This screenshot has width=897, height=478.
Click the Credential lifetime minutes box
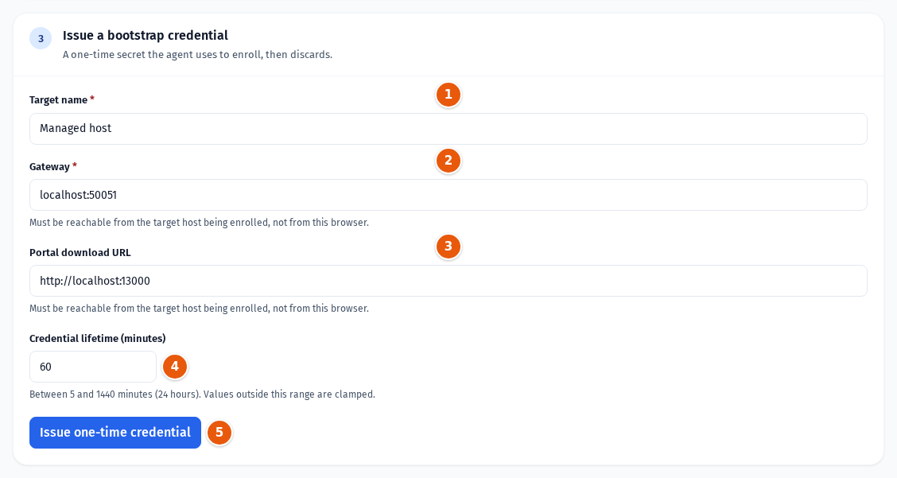(93, 367)
